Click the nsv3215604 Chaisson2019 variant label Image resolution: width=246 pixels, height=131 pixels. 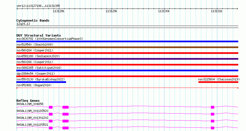pyautogui.click(x=219, y=79)
